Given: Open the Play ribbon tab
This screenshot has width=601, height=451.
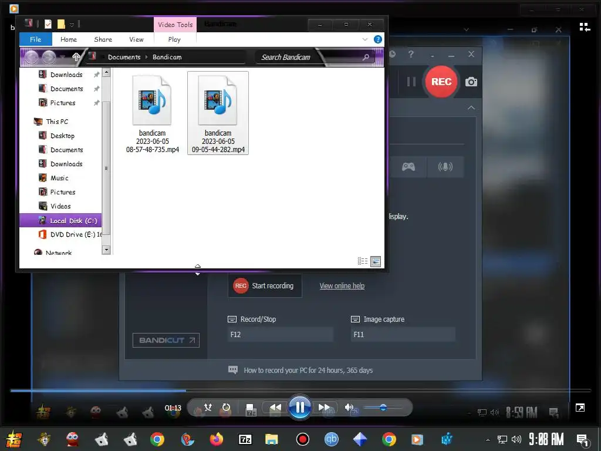Looking at the screenshot, I should point(174,39).
